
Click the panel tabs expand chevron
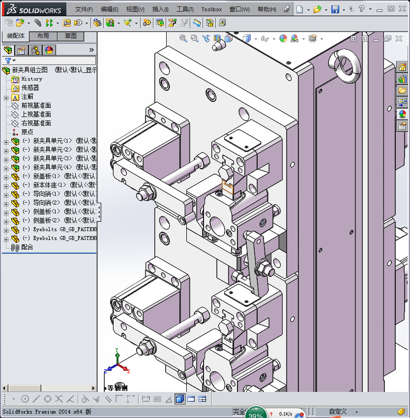pos(91,50)
